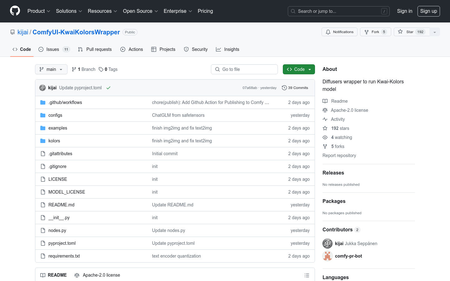This screenshot has height=281, width=450.
Task: Click the configs folder icon
Action: 43,115
